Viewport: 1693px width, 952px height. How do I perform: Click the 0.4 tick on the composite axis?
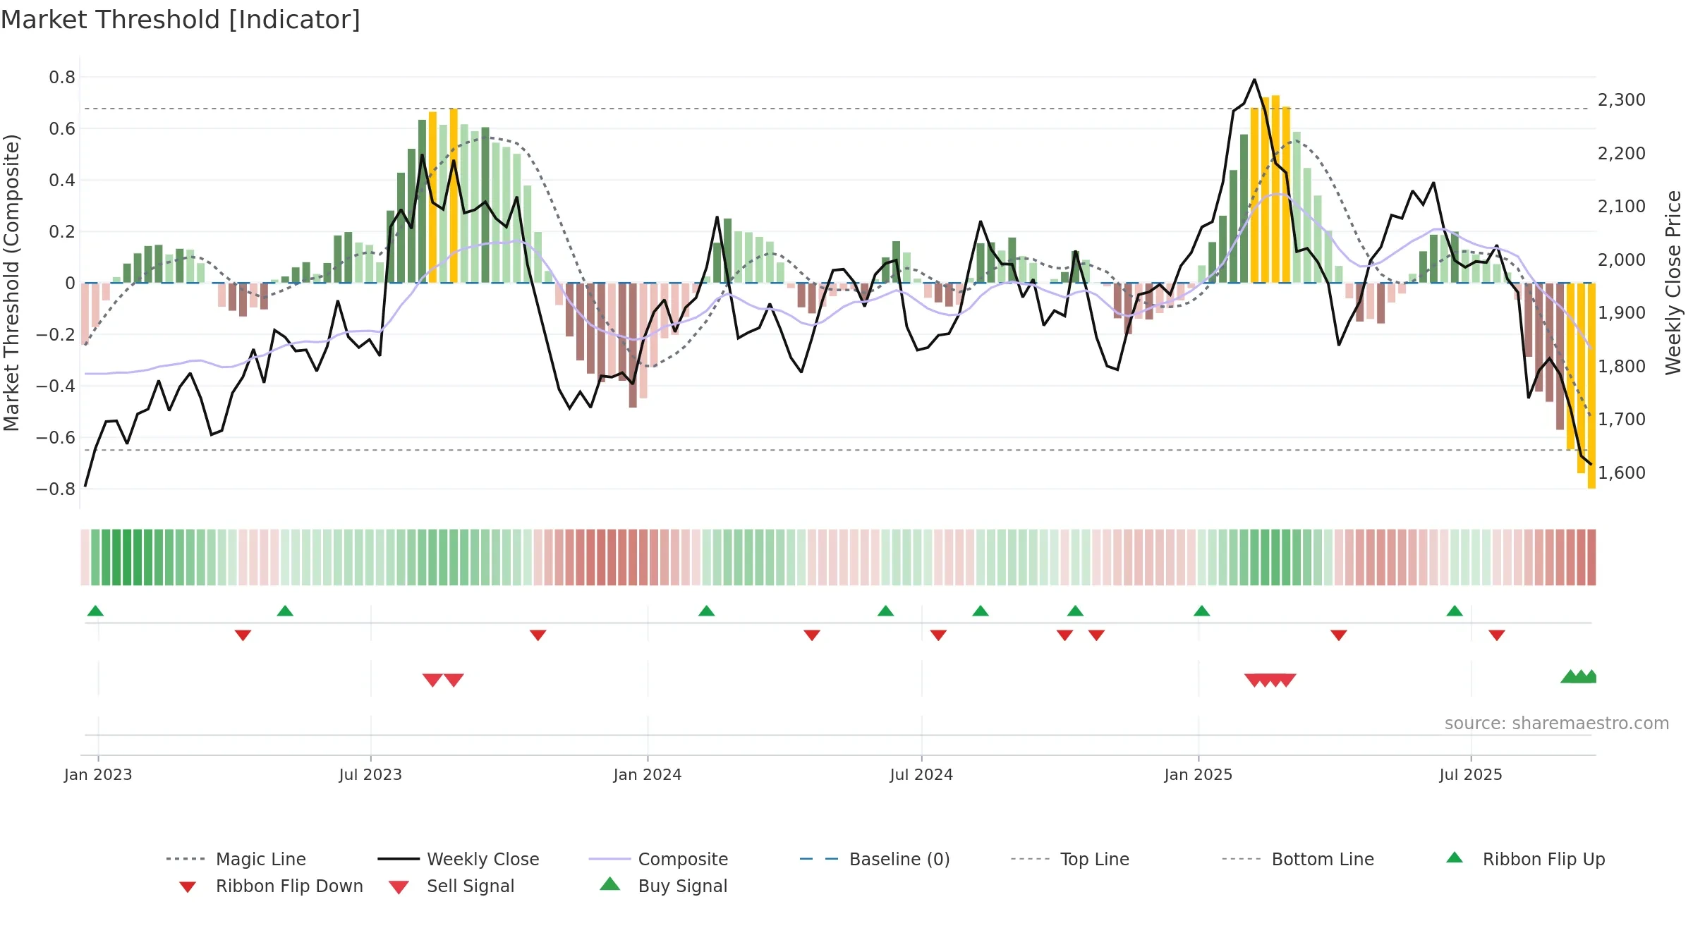62,180
